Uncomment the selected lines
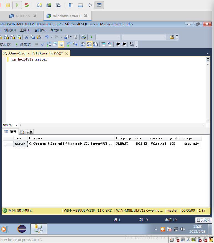 tap(109, 44)
